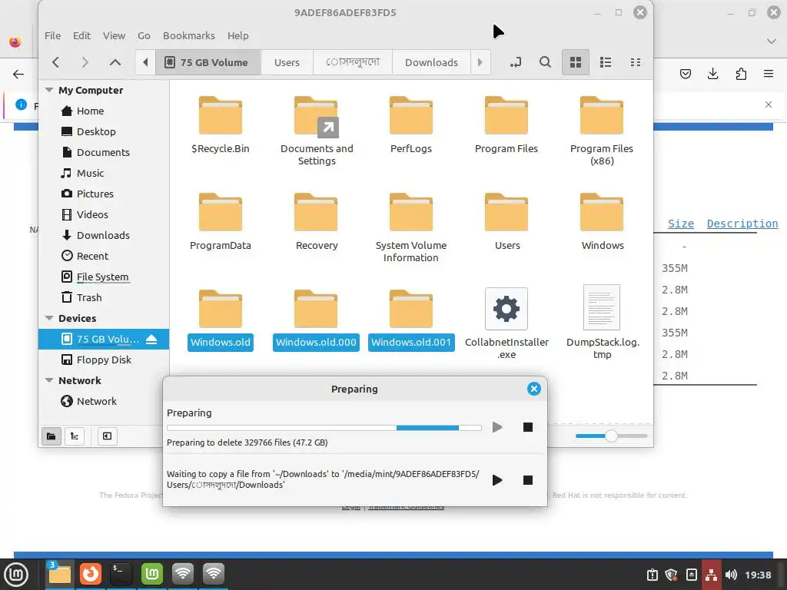Click Downloads path bar button
This screenshot has height=590, width=787.
coord(431,62)
